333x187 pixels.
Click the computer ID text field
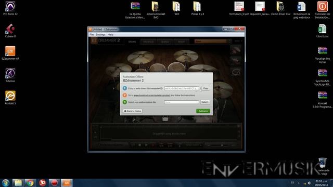pyautogui.click(x=182, y=88)
